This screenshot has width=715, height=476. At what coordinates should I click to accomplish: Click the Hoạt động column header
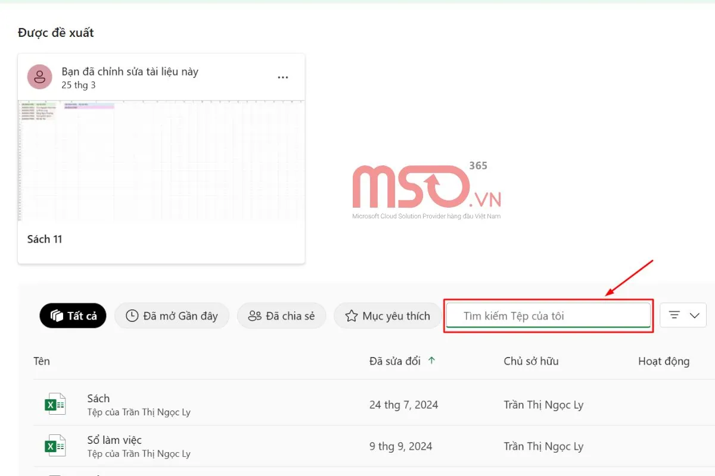pos(663,361)
